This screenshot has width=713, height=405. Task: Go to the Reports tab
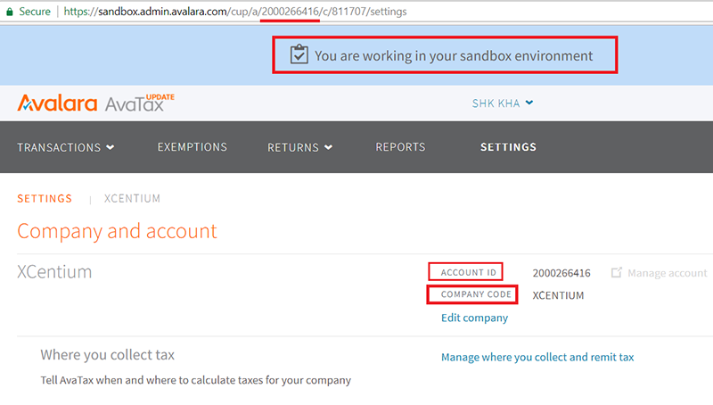point(400,147)
